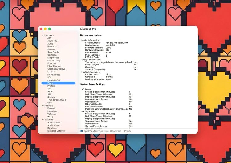Screen dimensions: 231x163
Task: Click apple's MacBook Pro in path bar
Action: click(95, 131)
